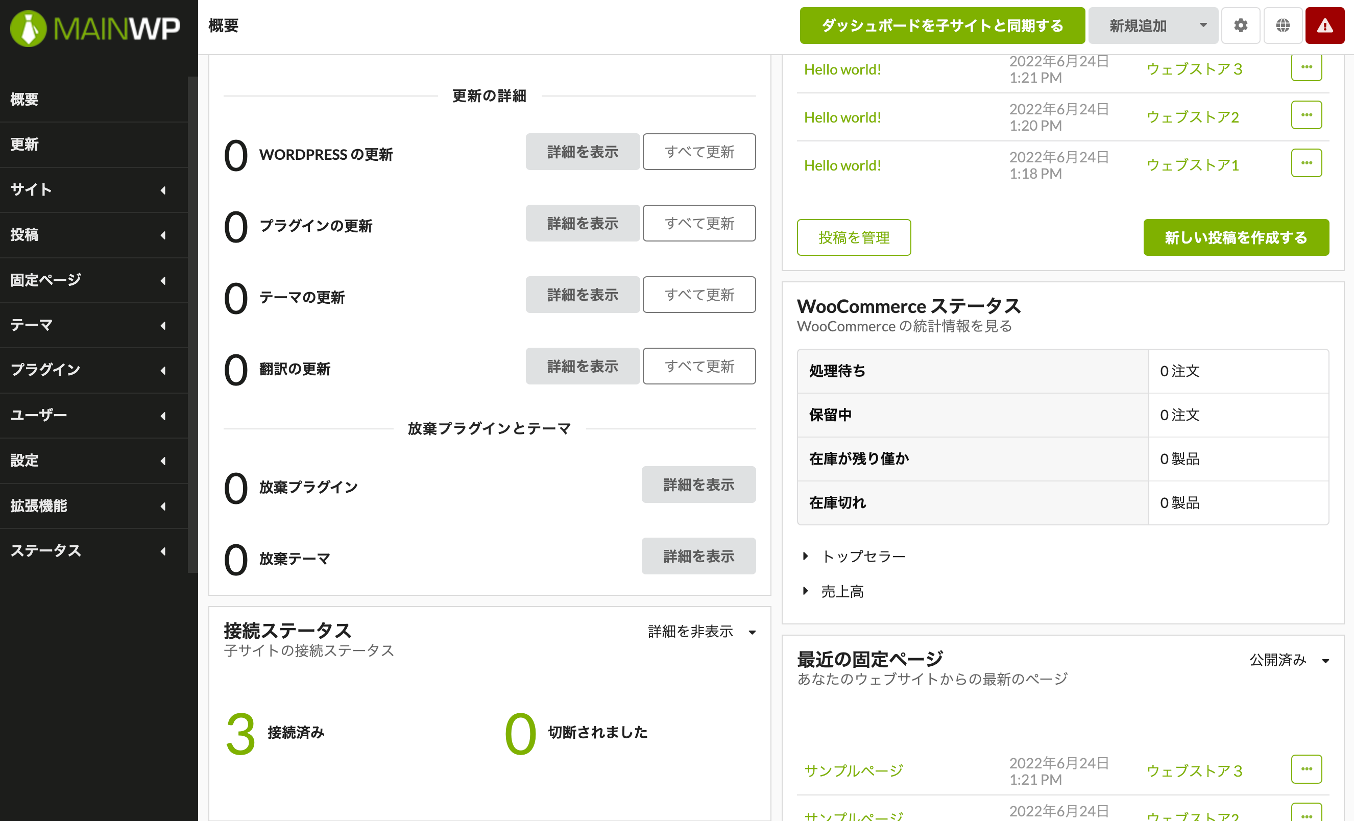Go to 更新 in the sidebar
The width and height of the screenshot is (1354, 821).
click(94, 144)
